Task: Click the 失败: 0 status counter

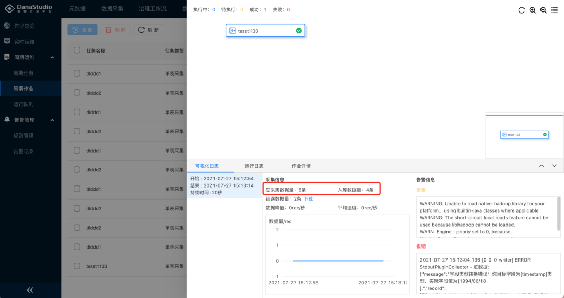Action: 281,10
